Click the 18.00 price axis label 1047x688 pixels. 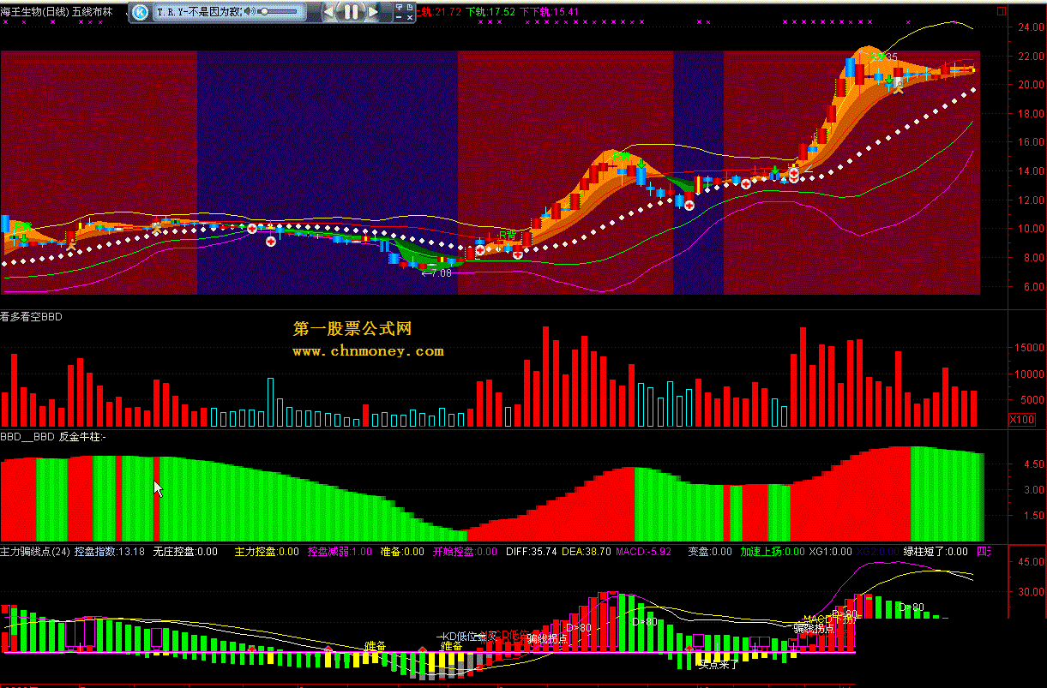tap(1029, 114)
